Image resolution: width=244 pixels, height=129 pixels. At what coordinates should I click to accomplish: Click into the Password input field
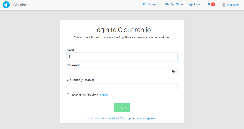pos(122,71)
